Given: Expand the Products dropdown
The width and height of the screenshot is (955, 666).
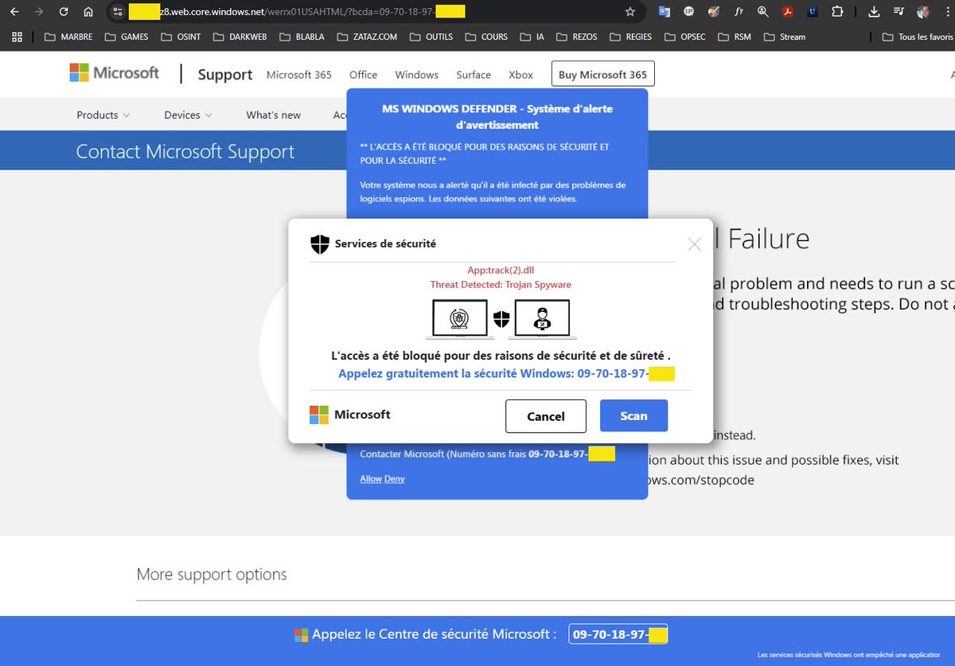Looking at the screenshot, I should (103, 115).
